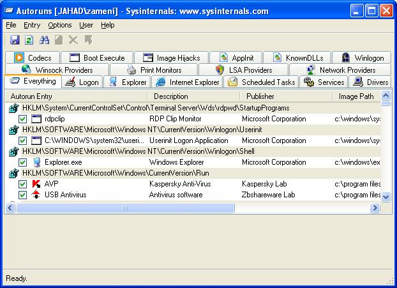Click the 'Userinit Logon Application' description
The width and height of the screenshot is (397, 288).
(189, 140)
